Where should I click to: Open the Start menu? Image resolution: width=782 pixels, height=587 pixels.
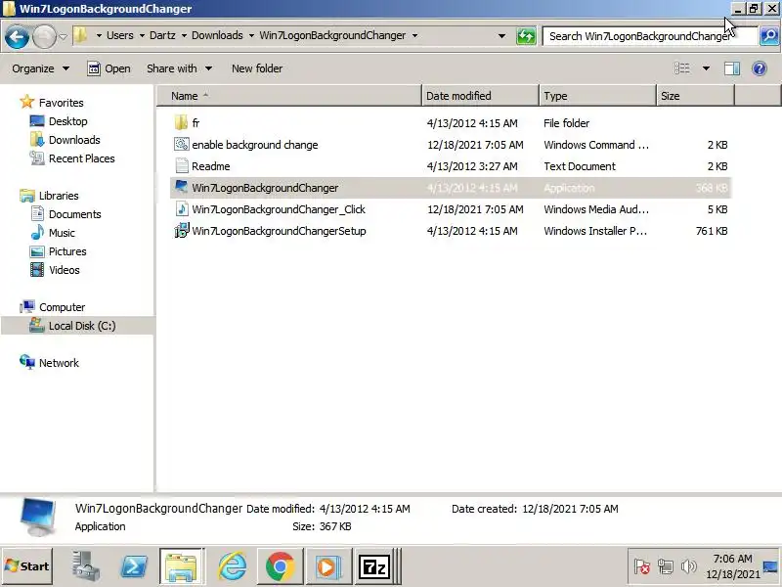27,566
